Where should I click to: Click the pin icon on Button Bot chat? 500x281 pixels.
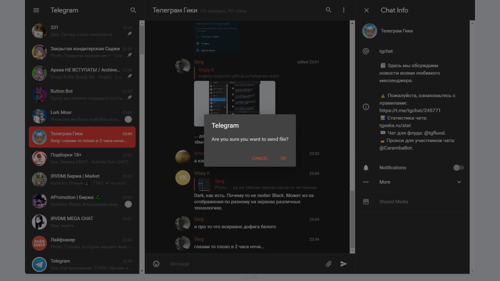130,98
